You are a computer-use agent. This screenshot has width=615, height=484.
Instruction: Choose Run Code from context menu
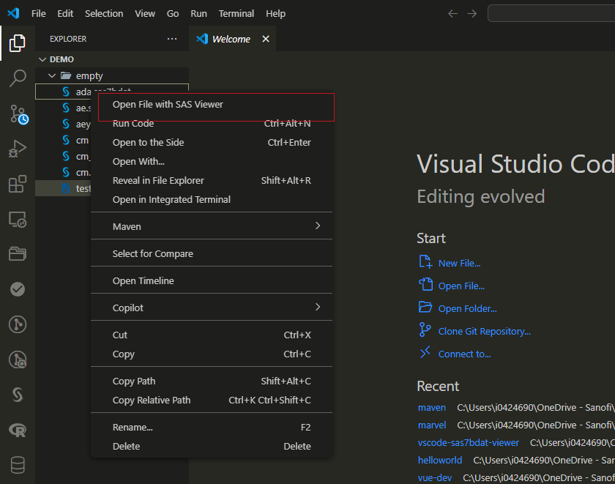coord(212,123)
